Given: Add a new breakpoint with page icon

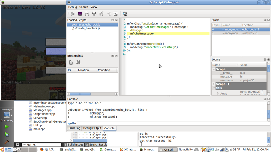Looking at the screenshot, I should [71, 62].
